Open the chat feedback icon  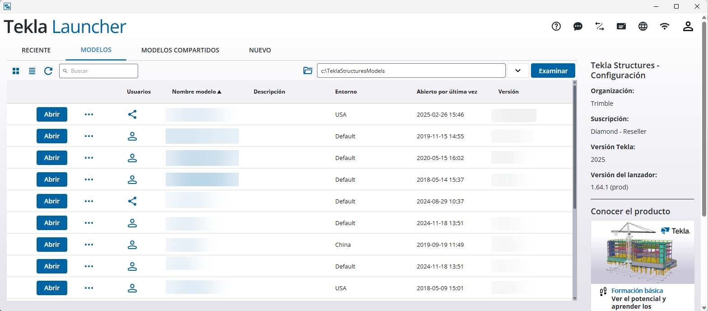[578, 26]
